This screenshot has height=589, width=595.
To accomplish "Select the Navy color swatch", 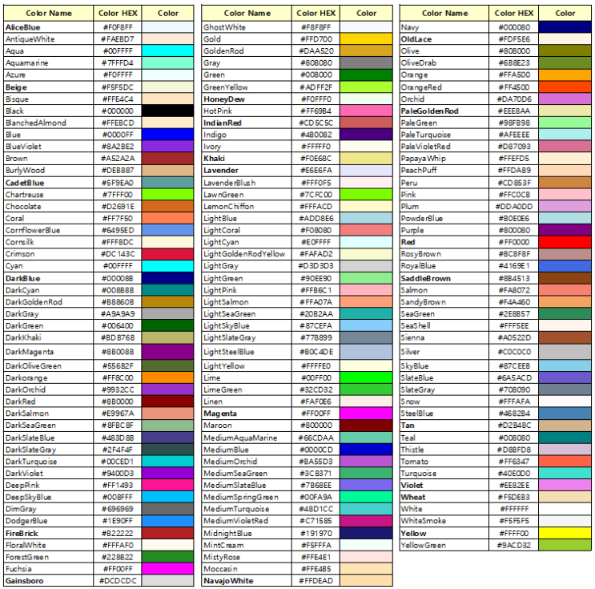I will (565, 26).
